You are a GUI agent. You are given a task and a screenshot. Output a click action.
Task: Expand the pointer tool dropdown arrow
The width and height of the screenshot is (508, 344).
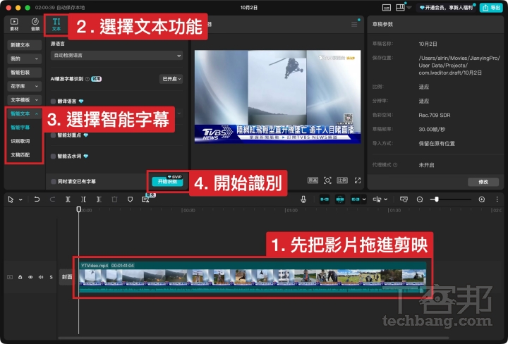pyautogui.click(x=20, y=199)
